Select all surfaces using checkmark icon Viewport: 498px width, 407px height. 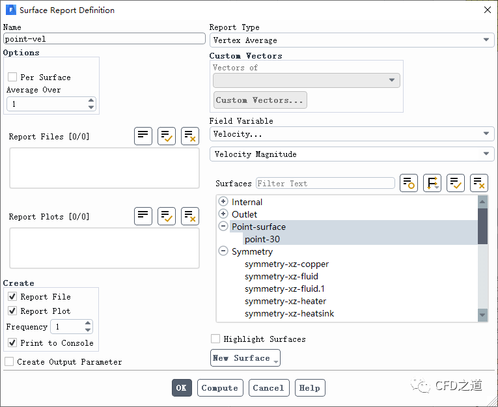click(x=456, y=183)
